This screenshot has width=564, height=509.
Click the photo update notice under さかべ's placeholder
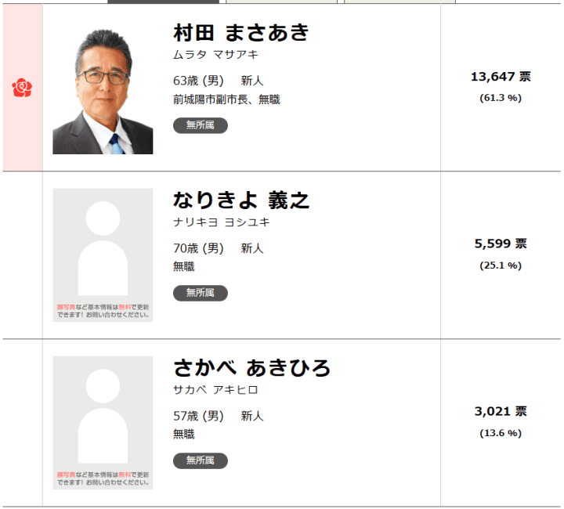click(x=103, y=478)
